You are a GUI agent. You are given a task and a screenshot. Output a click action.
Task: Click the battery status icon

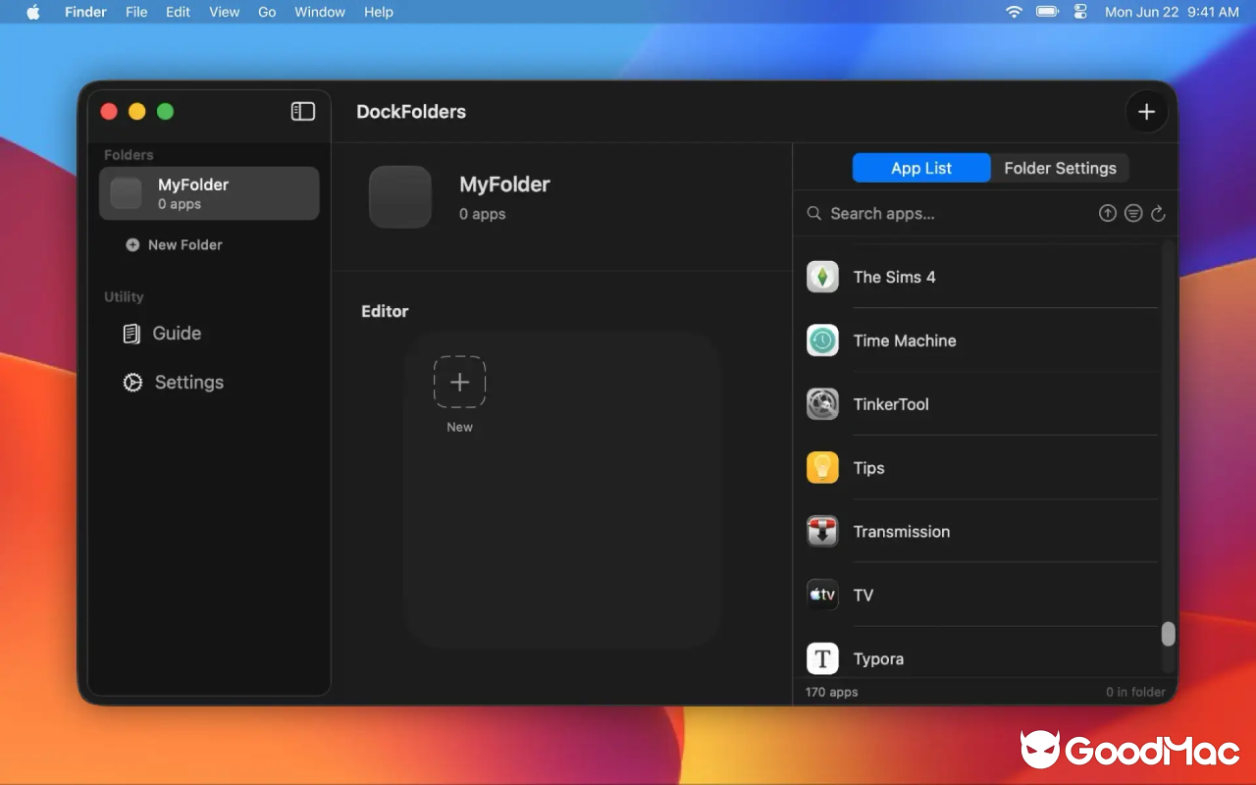(x=1048, y=12)
